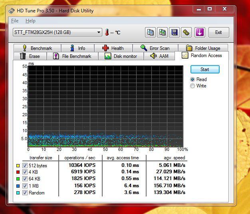Click the avg. access time column header
The image size is (250, 214).
[x=123, y=158]
